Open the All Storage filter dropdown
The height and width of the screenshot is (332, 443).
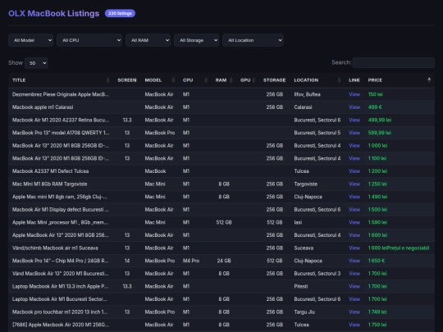[197, 40]
